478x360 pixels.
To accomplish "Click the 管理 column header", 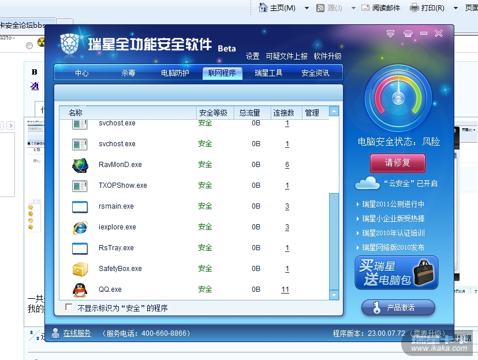I will (316, 113).
